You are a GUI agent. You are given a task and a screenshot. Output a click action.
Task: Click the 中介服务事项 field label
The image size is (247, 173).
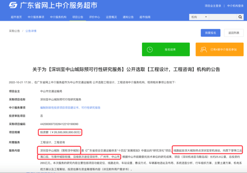(17, 107)
